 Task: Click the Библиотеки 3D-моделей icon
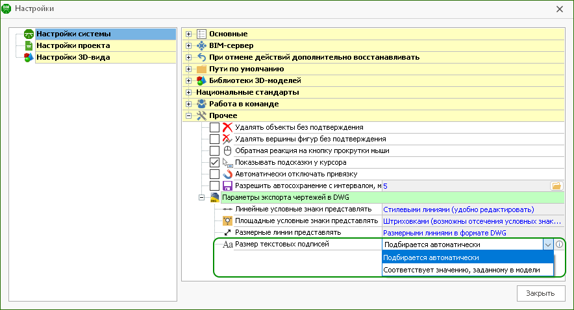201,81
